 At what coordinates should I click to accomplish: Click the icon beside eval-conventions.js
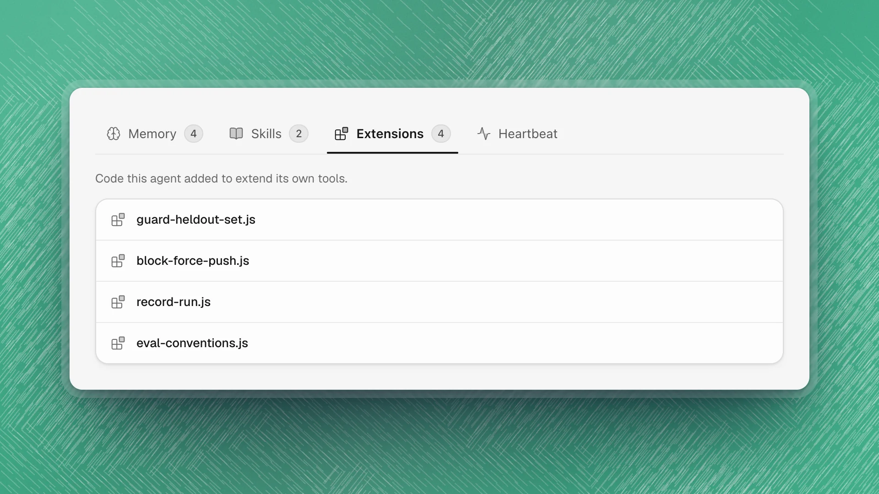pos(118,343)
